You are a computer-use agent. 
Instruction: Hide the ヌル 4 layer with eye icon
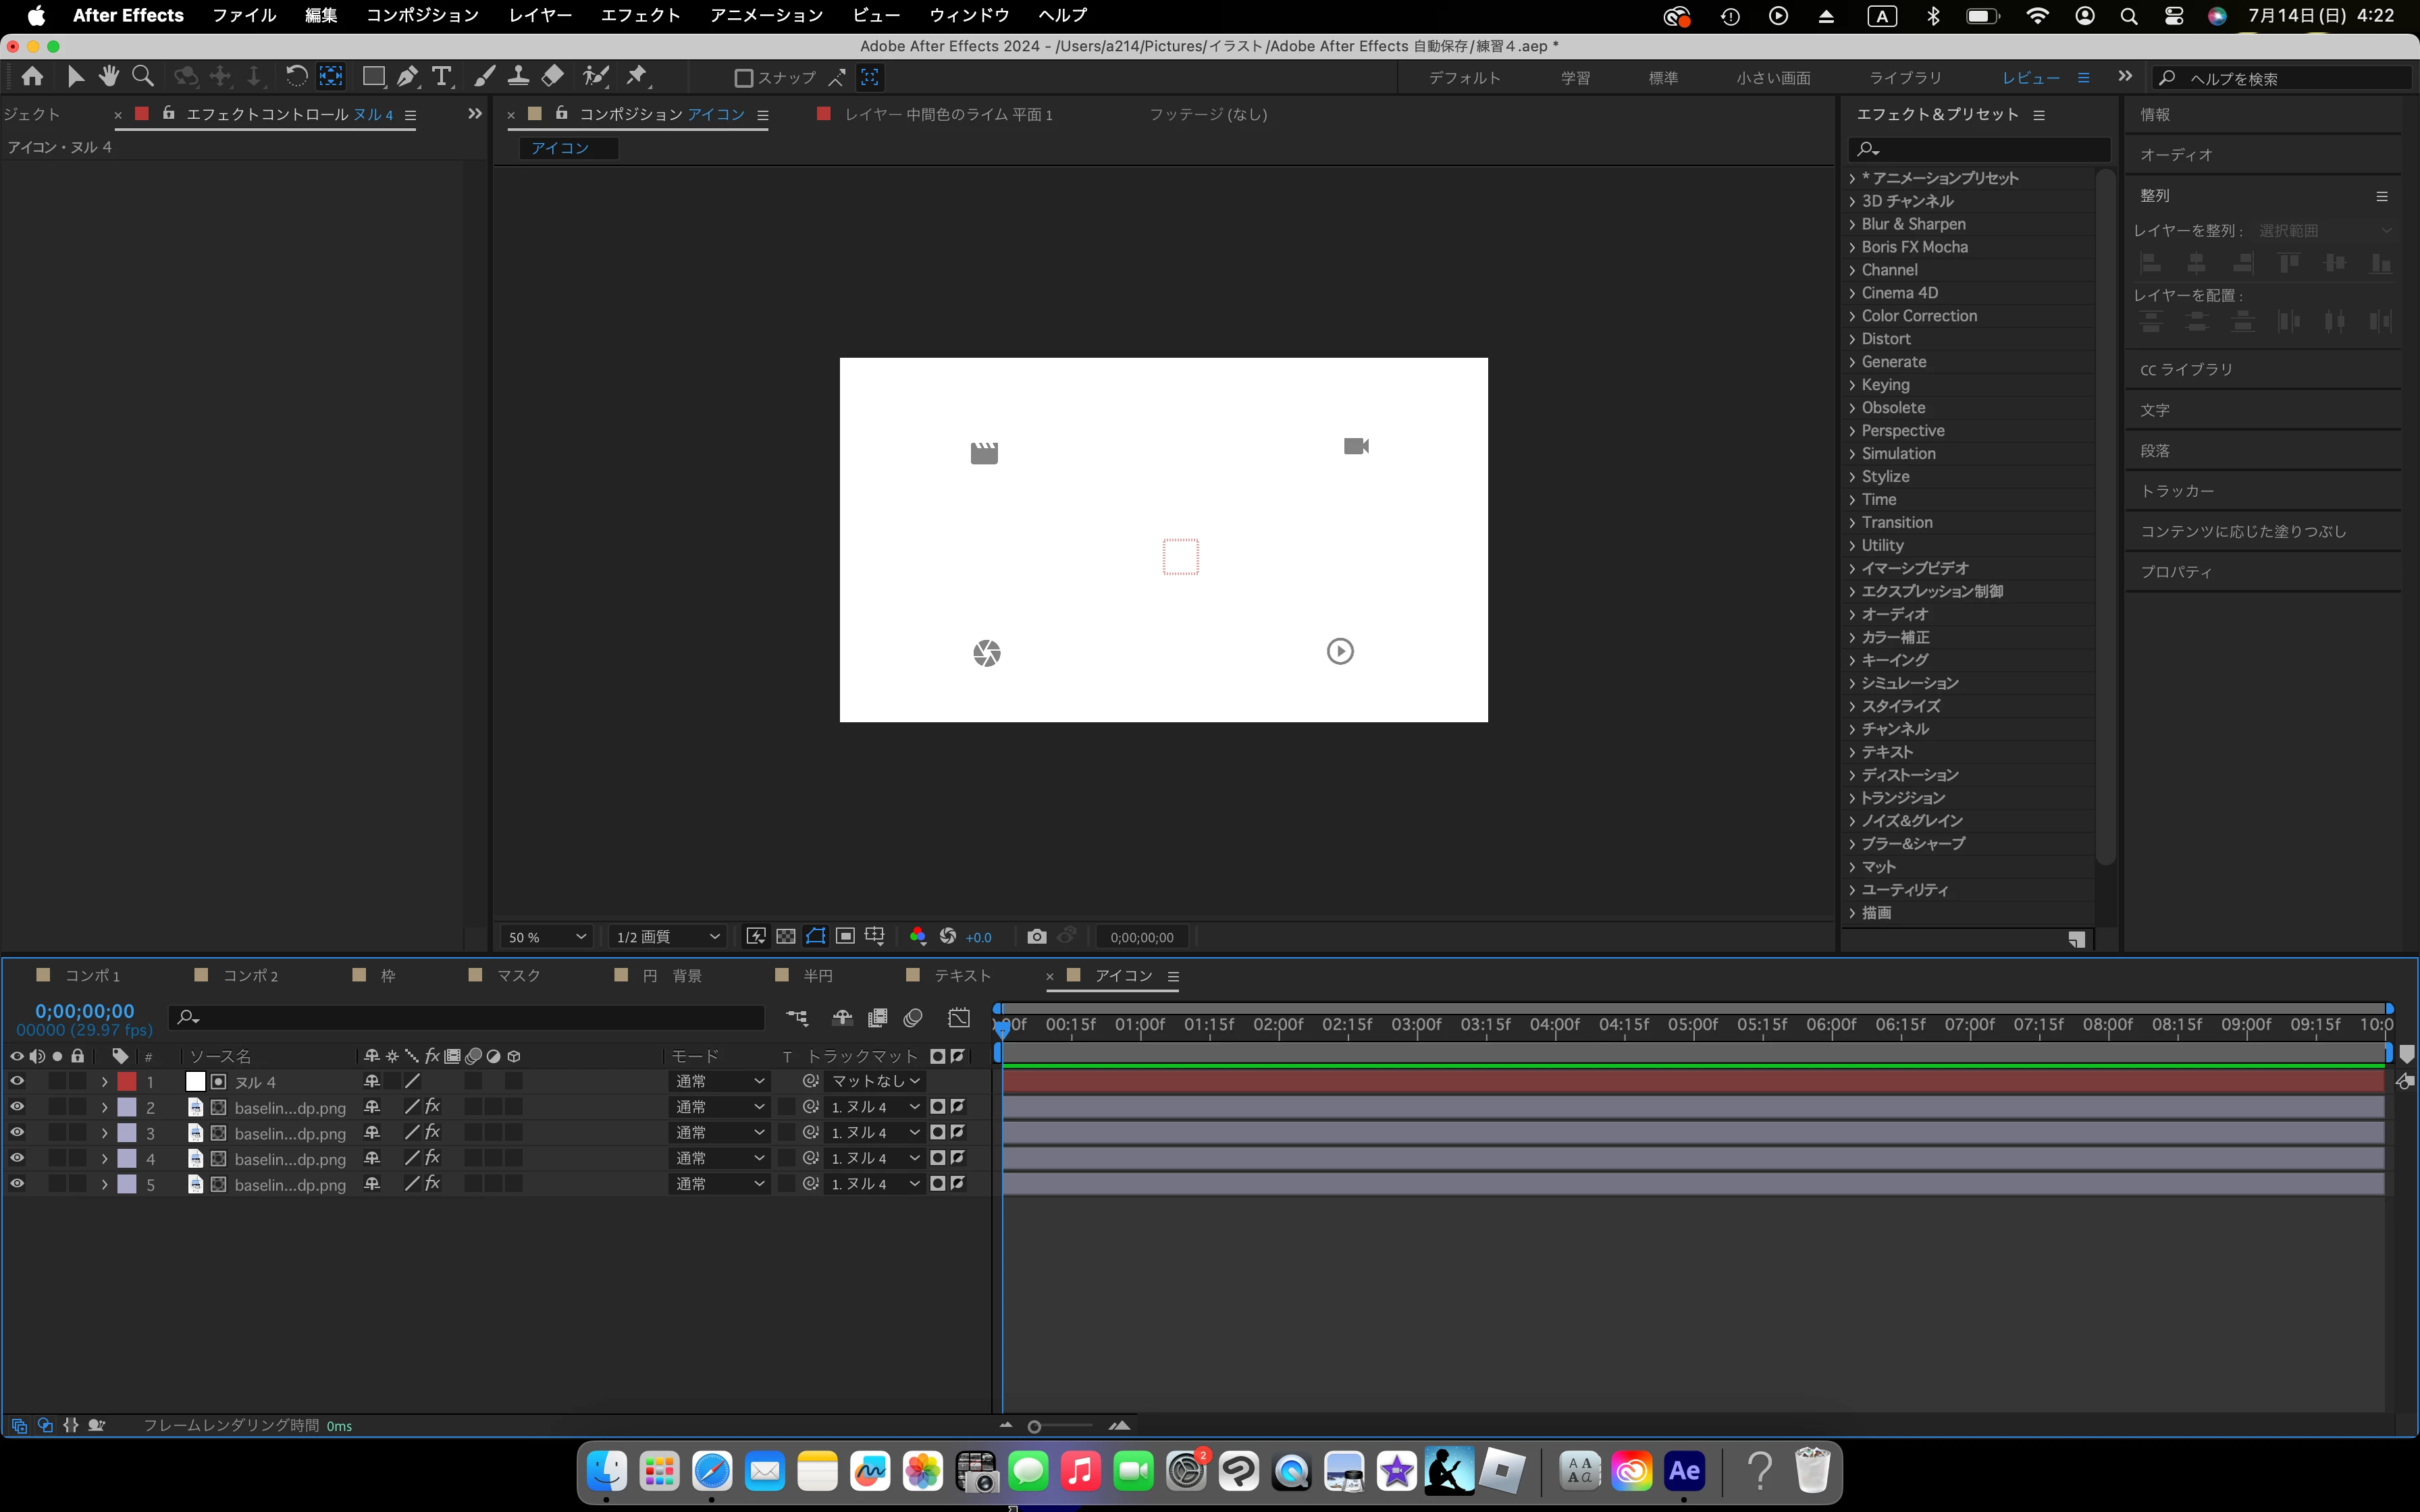(x=17, y=1081)
